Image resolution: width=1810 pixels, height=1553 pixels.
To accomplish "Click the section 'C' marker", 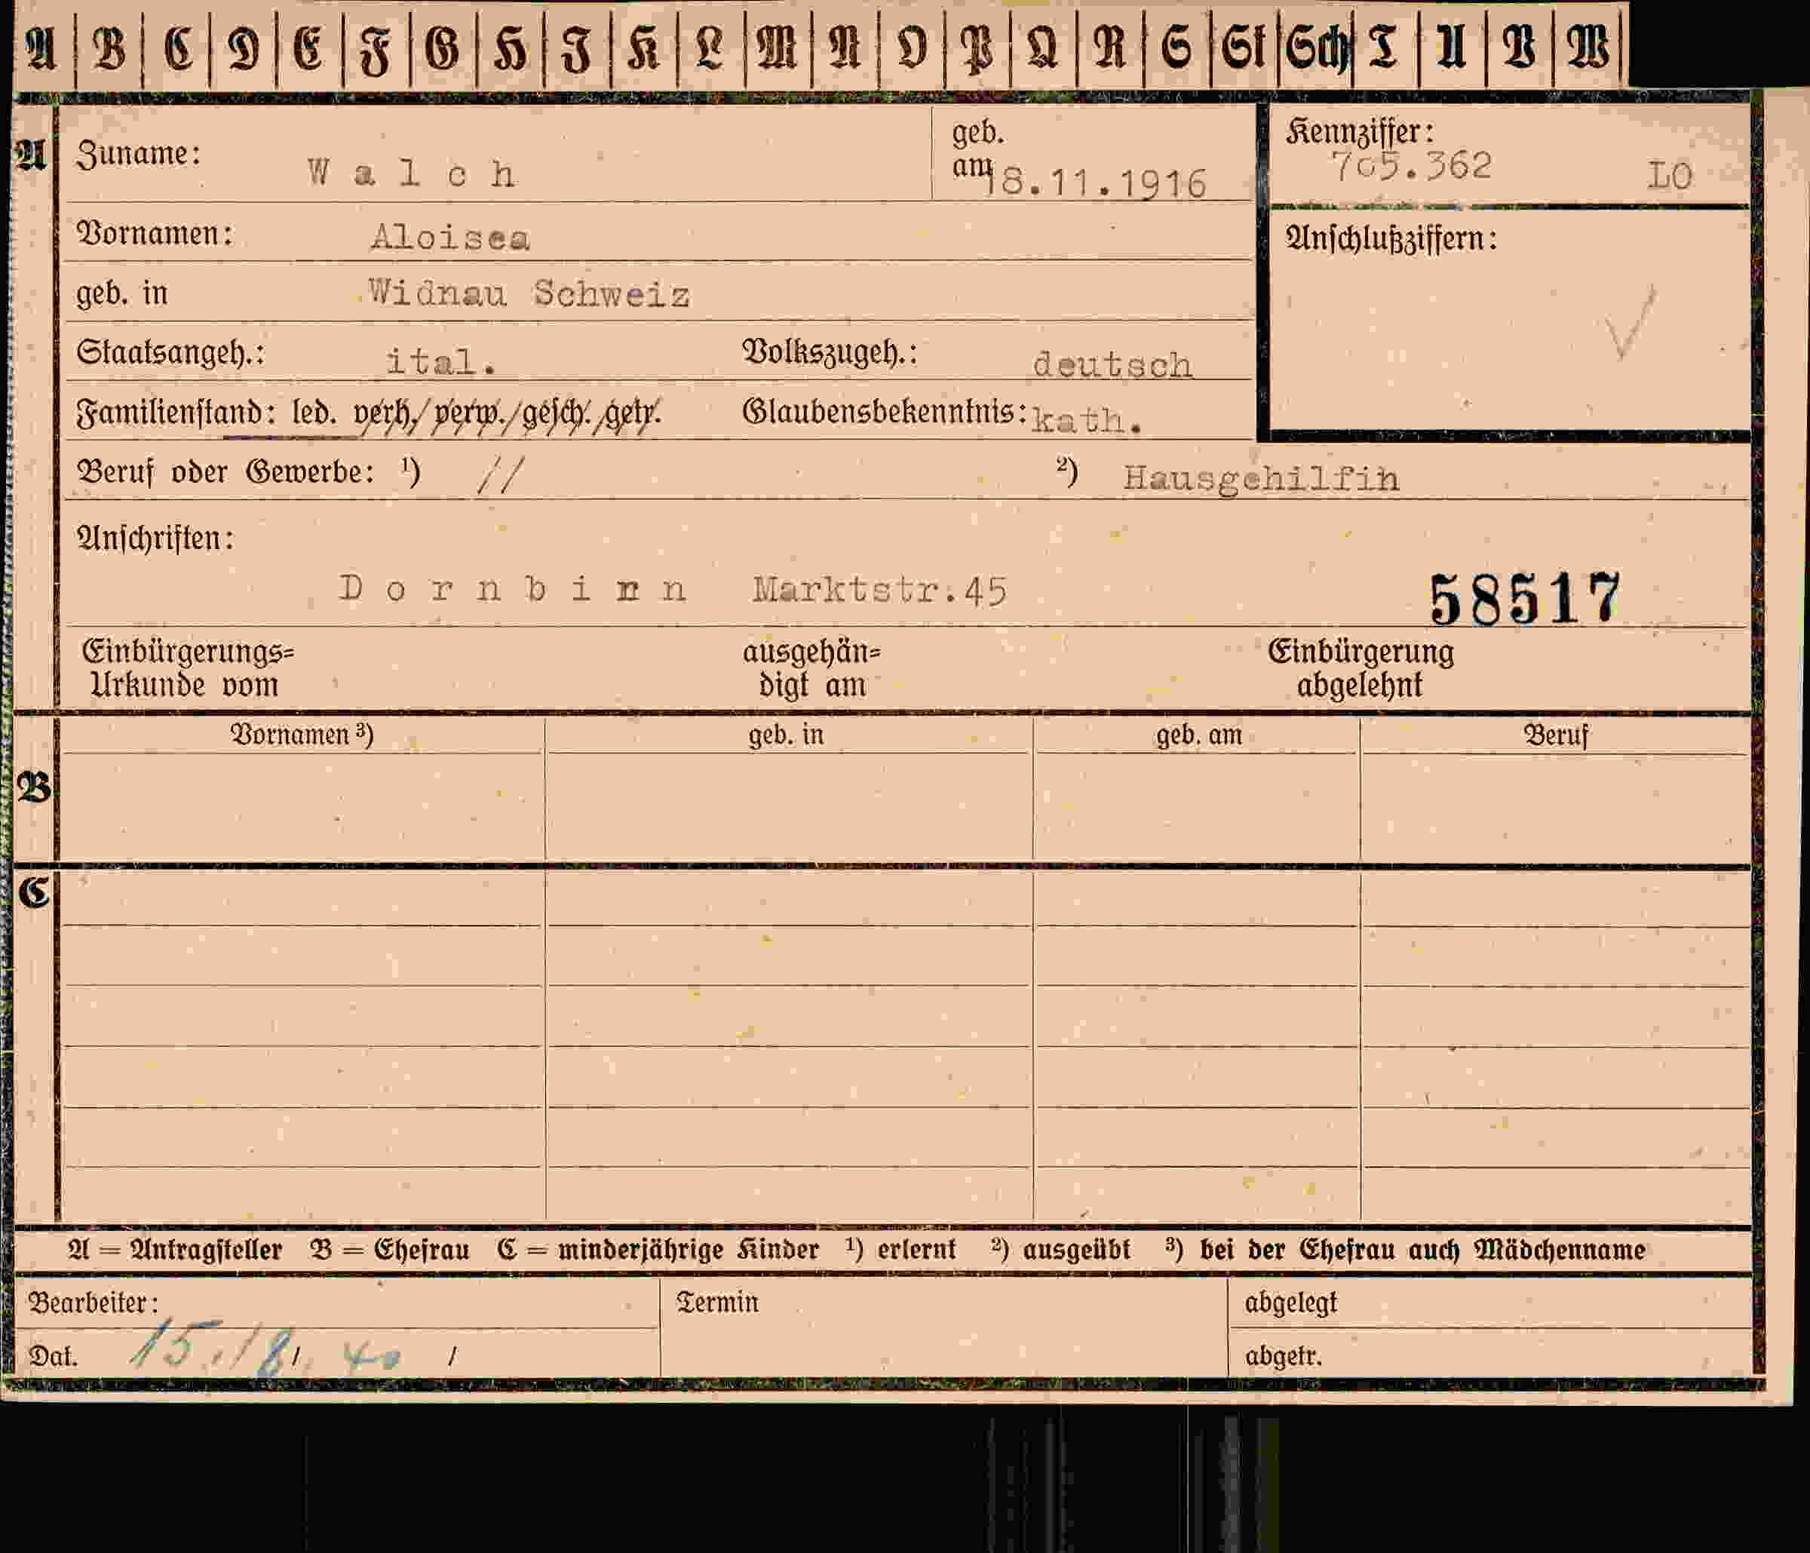I will pos(34,893).
